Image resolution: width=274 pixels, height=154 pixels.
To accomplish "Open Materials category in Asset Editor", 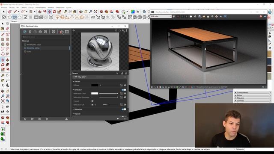I will (25, 32).
